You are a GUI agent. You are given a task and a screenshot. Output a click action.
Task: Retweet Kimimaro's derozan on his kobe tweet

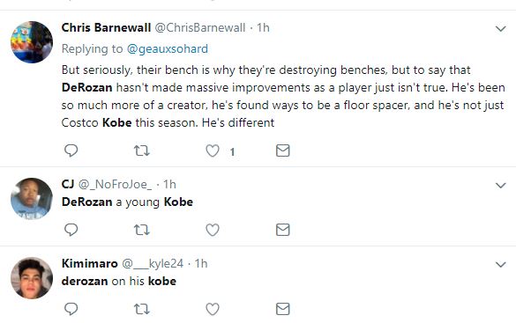point(142,309)
